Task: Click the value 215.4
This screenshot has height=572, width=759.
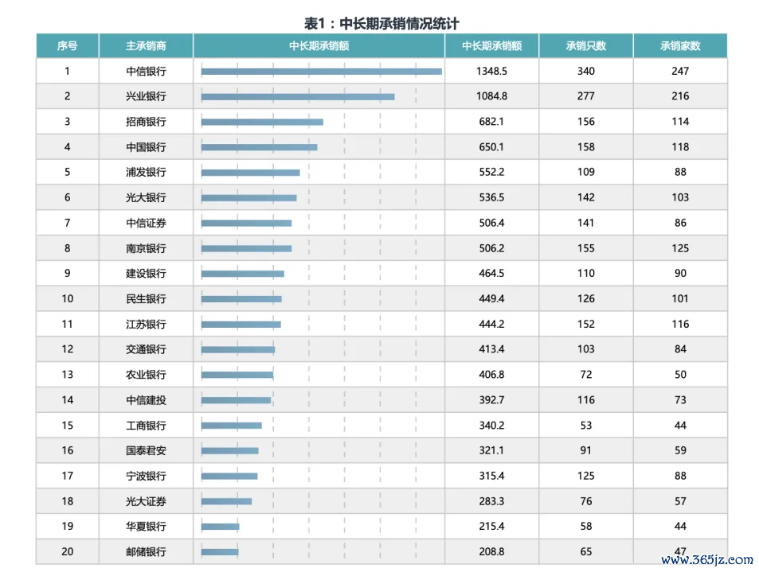Action: [x=492, y=526]
